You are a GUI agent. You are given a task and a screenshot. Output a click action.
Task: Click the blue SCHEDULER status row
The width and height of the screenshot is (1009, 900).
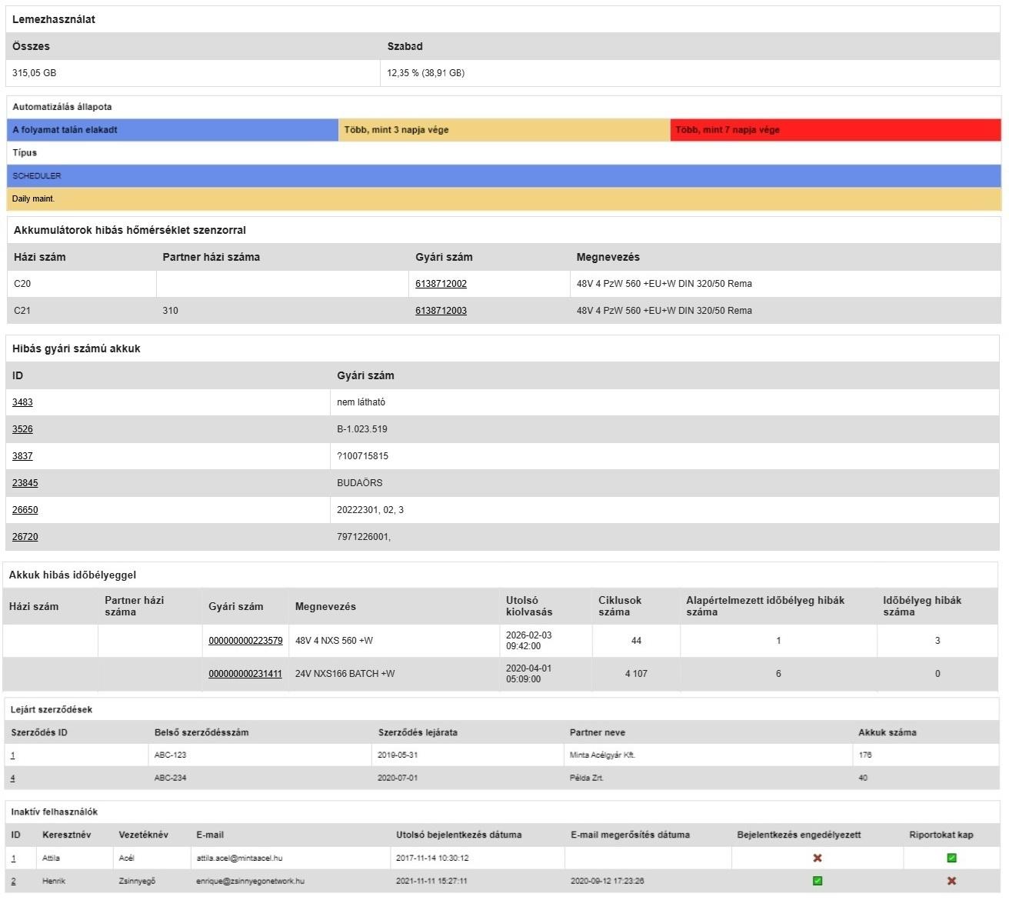pos(504,175)
